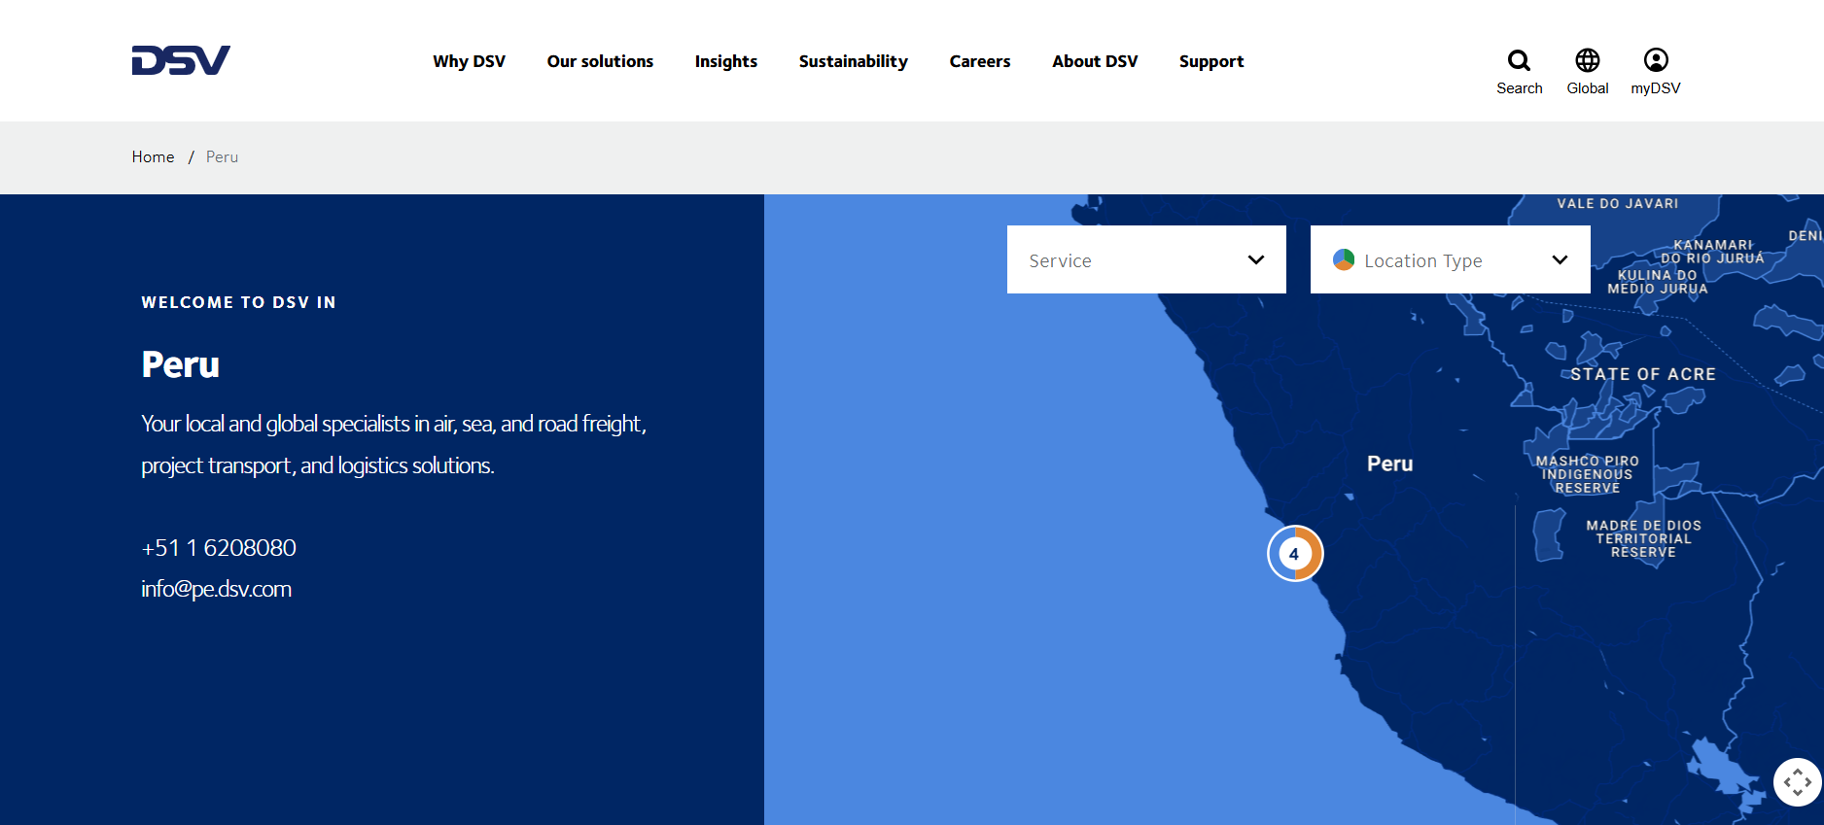Viewport: 1824px width, 825px height.
Task: Click the Peru page heading
Action: click(181, 365)
